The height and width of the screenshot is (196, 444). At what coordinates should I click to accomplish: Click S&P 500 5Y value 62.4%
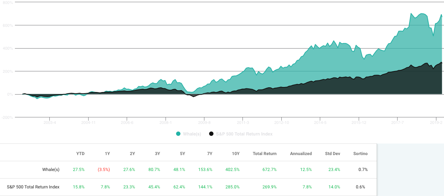tap(179, 187)
